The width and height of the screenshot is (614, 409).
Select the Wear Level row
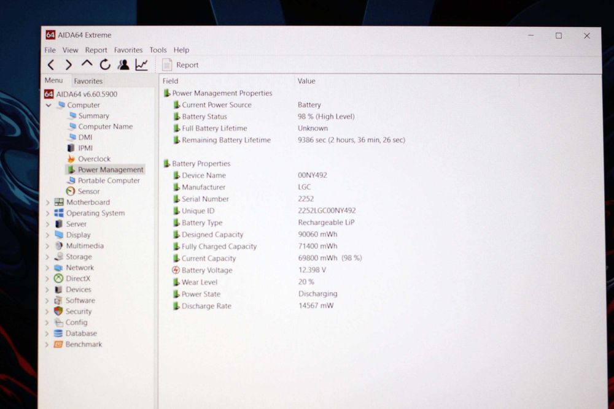coord(243,282)
